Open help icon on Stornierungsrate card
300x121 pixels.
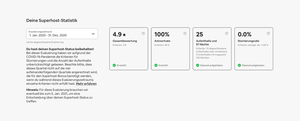(x=268, y=33)
